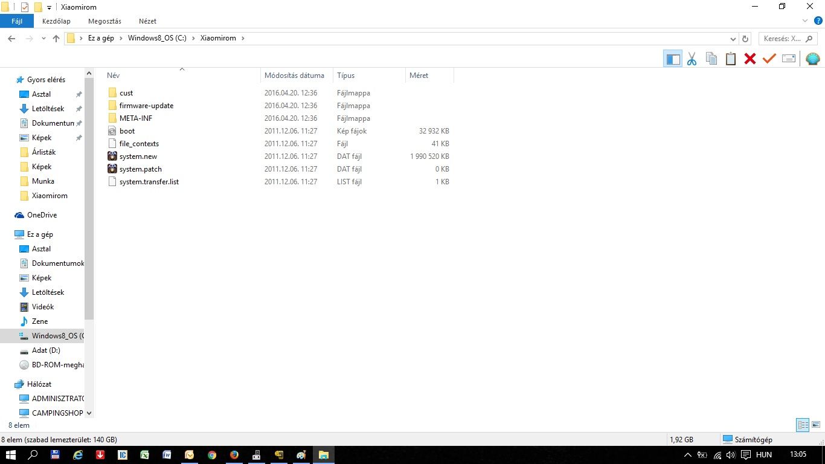
Task: Open Videók under Ez a gép
Action: [x=43, y=307]
